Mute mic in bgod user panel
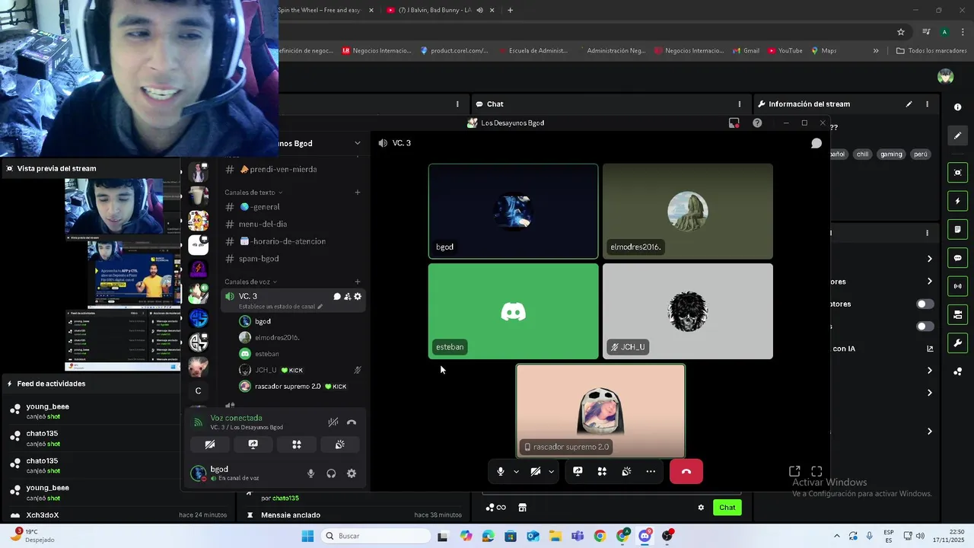 [x=310, y=473]
